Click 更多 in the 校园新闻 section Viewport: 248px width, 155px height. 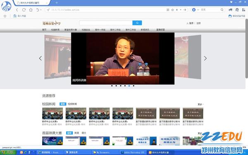(200, 105)
